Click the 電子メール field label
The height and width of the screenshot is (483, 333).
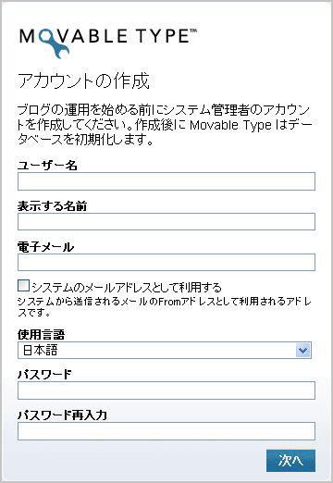point(45,247)
